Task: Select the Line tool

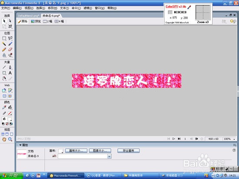Action: click(x=4, y=67)
